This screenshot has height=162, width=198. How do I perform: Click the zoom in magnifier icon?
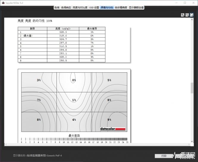[183, 15]
